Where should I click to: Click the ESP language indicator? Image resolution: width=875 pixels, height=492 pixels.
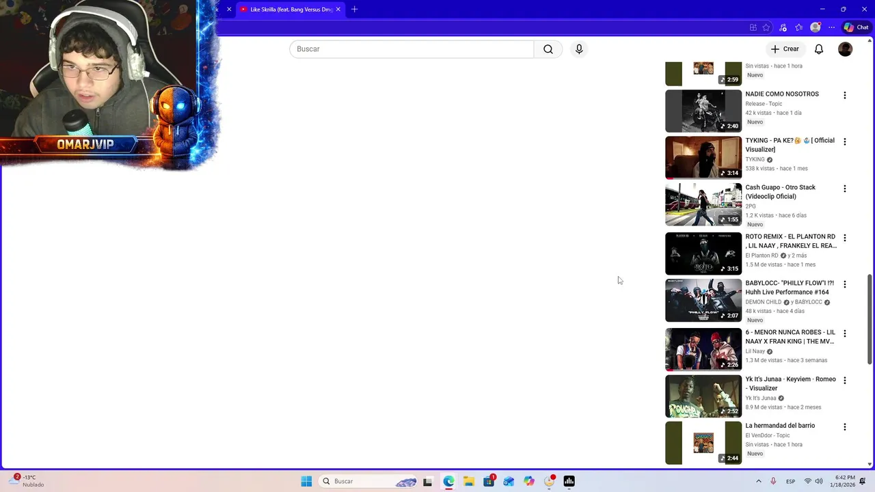[x=790, y=481]
